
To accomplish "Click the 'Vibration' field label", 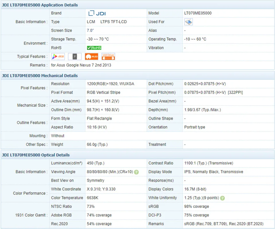I will tap(156, 48).
